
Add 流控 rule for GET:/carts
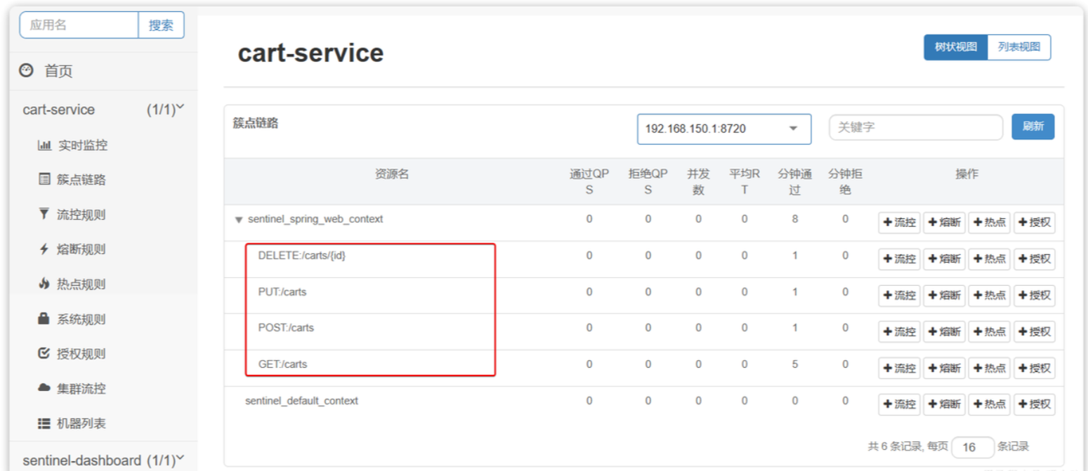coord(899,368)
